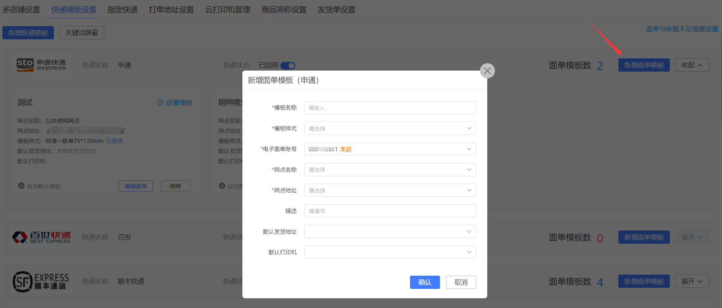Open the 默认打印机 dropdown
This screenshot has height=308, width=722.
point(390,252)
